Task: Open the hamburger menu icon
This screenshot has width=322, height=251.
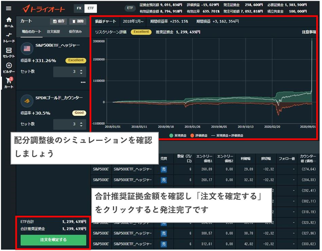Action: [x=8, y=8]
